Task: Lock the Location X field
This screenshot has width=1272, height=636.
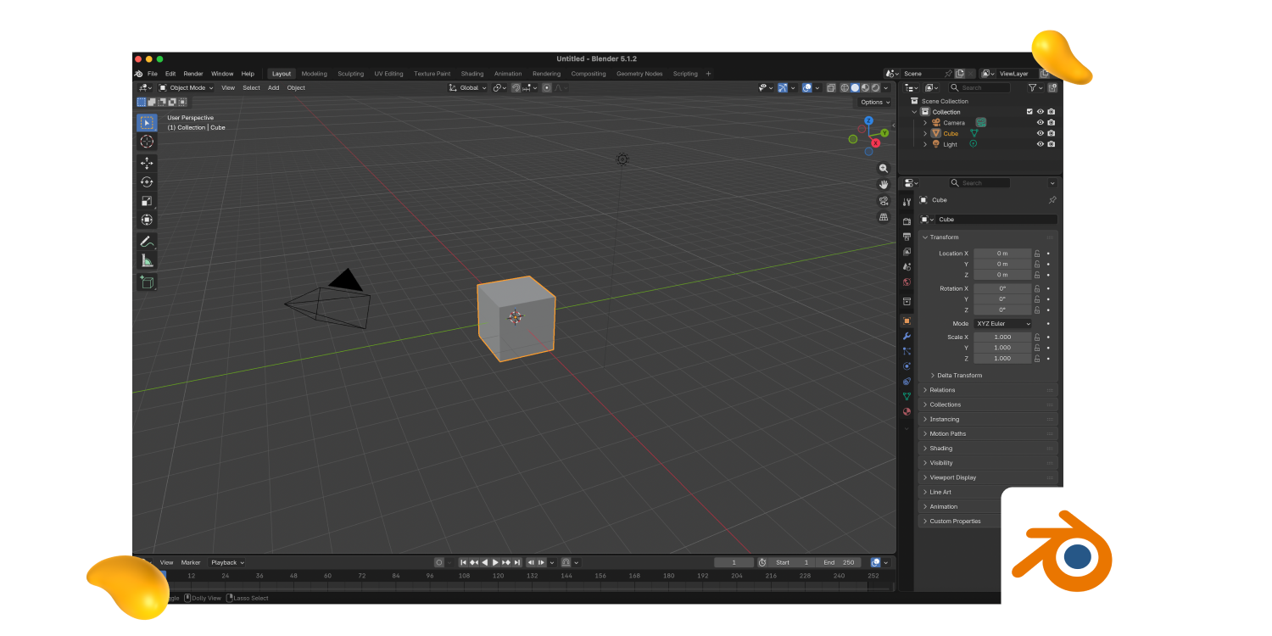Action: (x=1036, y=254)
